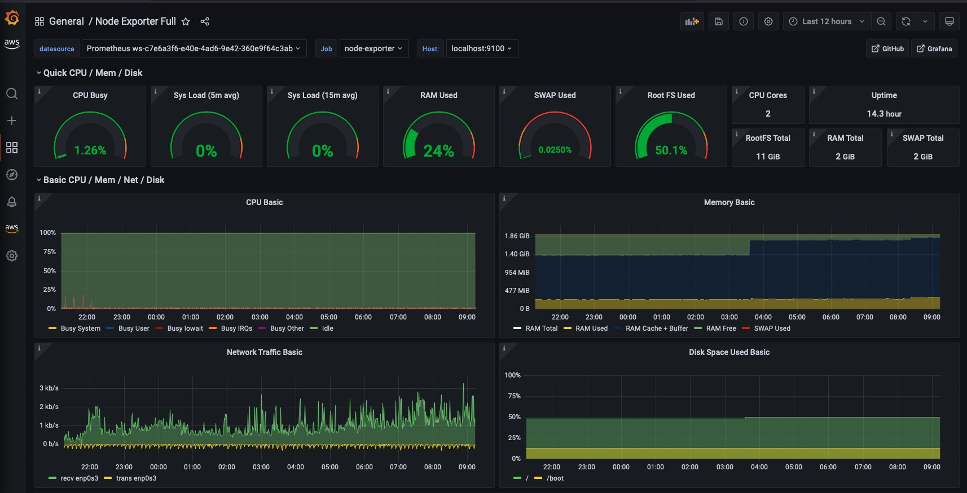Open the Root FS Used panel title menu
This screenshot has height=493, width=967.
pyautogui.click(x=671, y=95)
